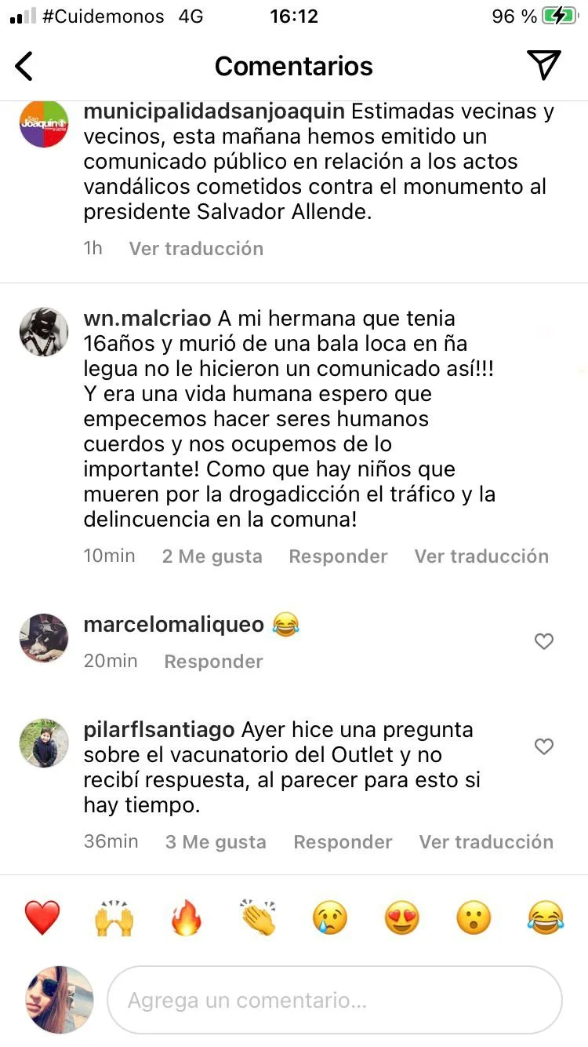Insert the raised hands emoji
Screen dimensions: 588x1047
(x=114, y=917)
